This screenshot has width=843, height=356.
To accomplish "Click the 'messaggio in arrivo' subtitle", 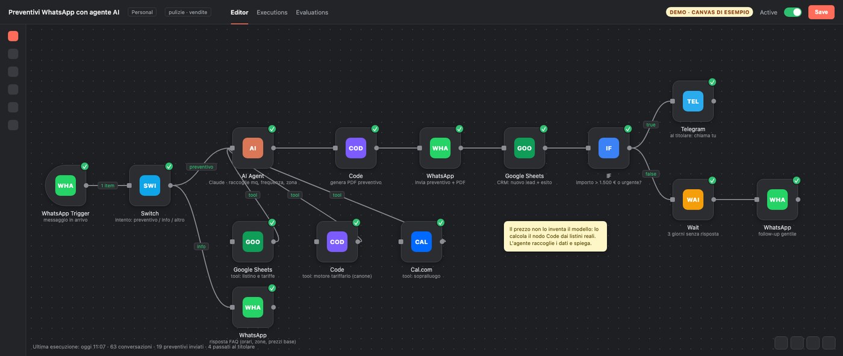I will (x=66, y=220).
